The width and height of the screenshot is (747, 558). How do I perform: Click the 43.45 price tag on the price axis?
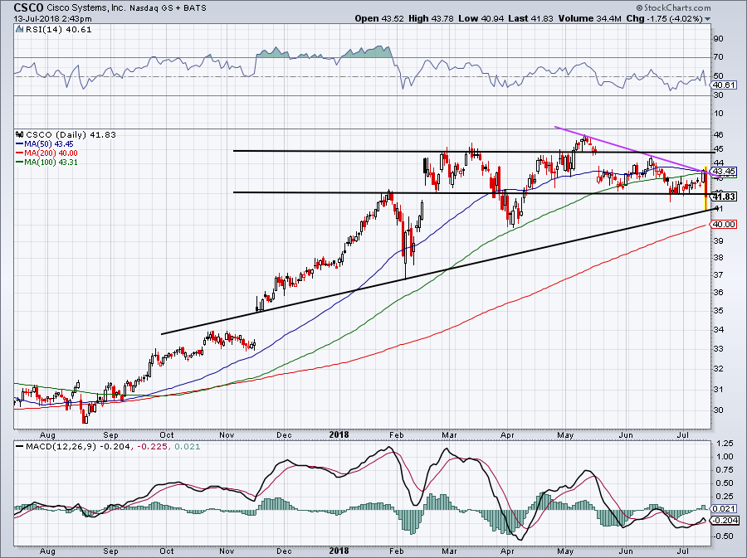point(724,172)
